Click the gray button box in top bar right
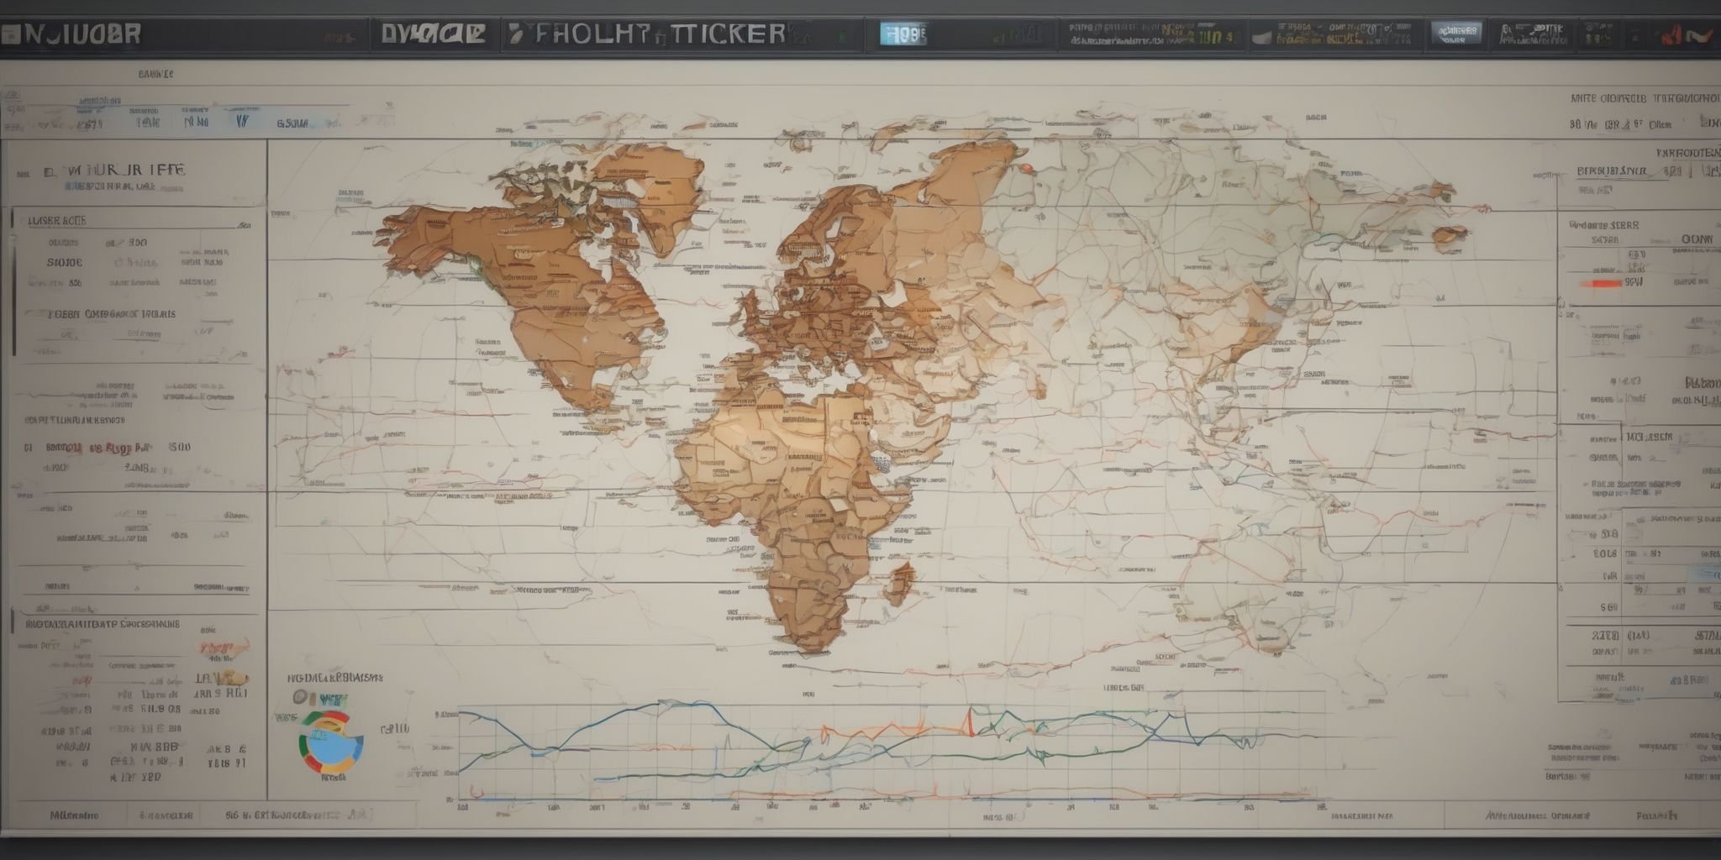This screenshot has width=1721, height=860. click(1455, 34)
